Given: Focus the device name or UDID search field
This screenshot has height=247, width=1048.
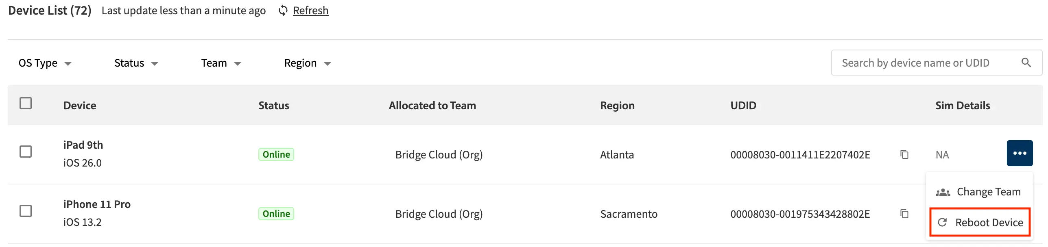Looking at the screenshot, I should [924, 63].
